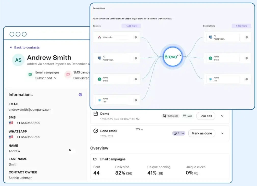Open settings gear for PostgreSQL source
Viewport: 257px width, 186px height.
pos(136,58)
